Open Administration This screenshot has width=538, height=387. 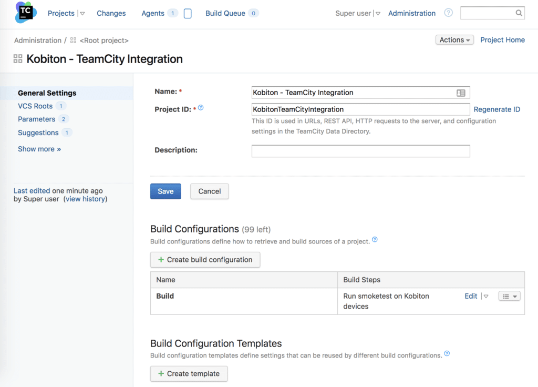pos(412,13)
